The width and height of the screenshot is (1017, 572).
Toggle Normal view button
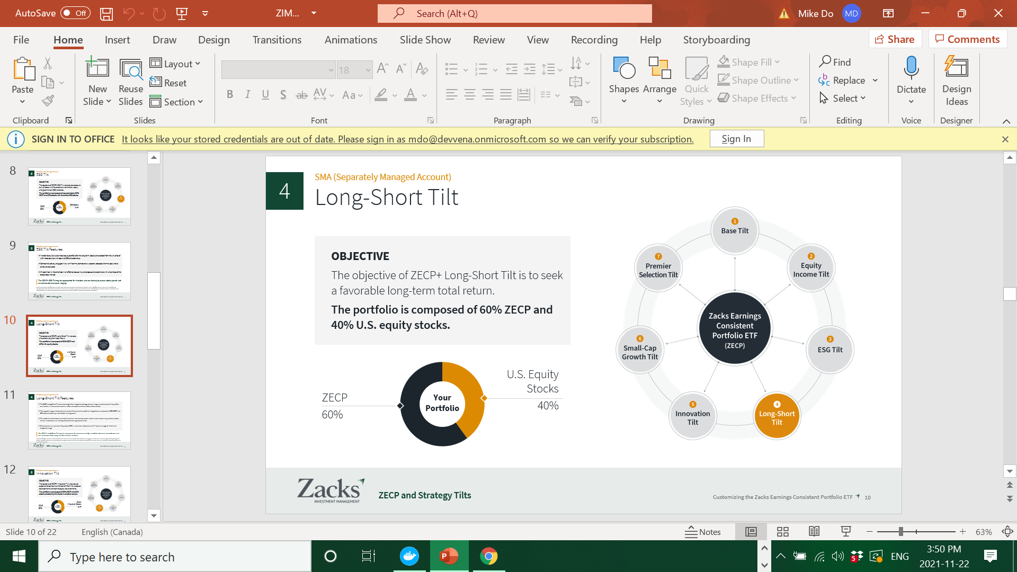751,532
